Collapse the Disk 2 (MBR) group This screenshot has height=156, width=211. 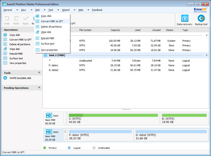click(206, 55)
